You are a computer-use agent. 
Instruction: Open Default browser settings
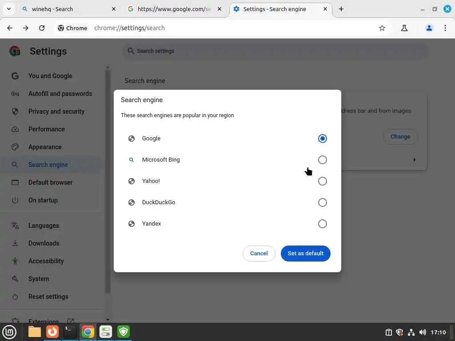tap(51, 182)
